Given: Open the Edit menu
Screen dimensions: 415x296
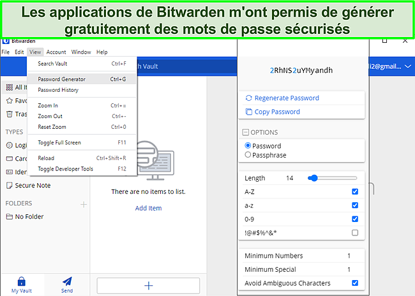Looking at the screenshot, I should pyautogui.click(x=19, y=52).
